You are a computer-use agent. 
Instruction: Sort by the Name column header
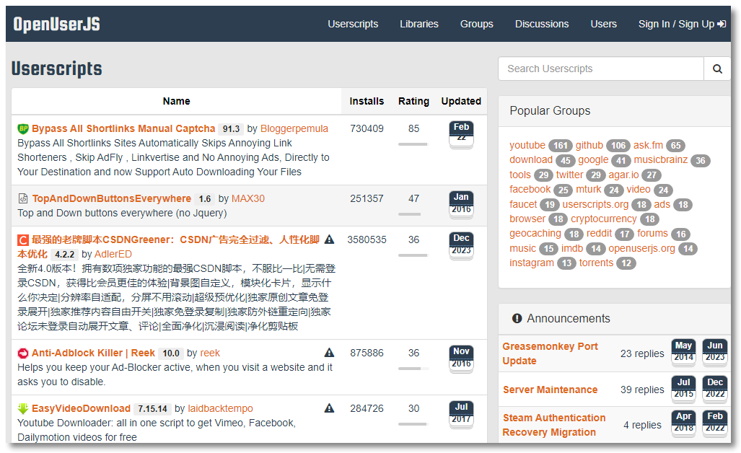[x=176, y=101]
